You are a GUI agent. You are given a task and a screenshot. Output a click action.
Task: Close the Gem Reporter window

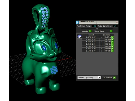point(117,22)
